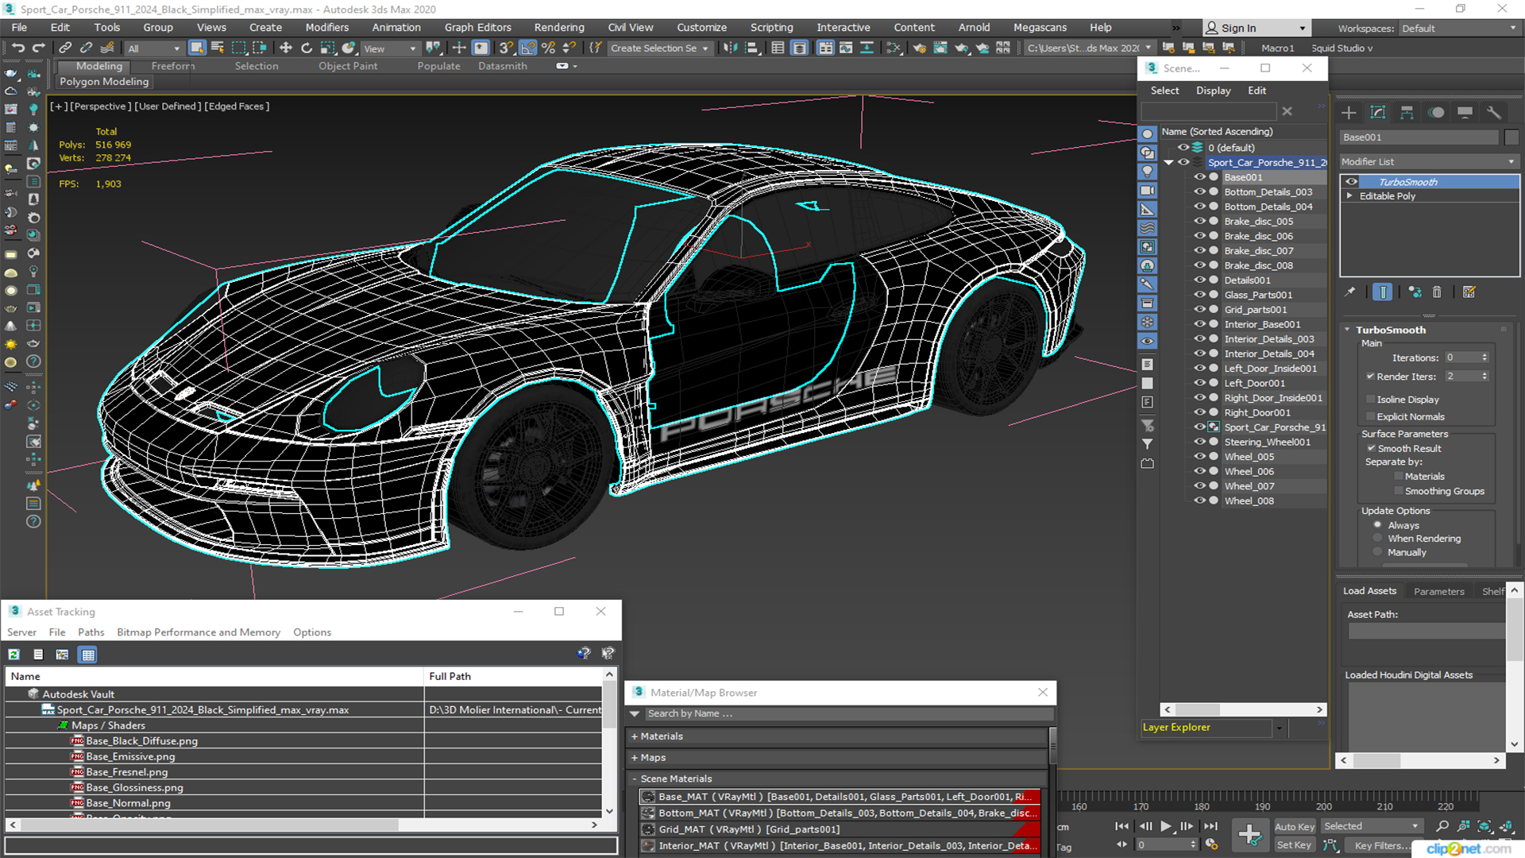
Task: Open the Create tab in command panel
Action: [1349, 113]
